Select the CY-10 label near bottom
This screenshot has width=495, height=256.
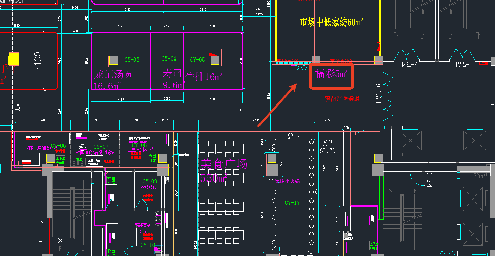pyautogui.click(x=148, y=245)
